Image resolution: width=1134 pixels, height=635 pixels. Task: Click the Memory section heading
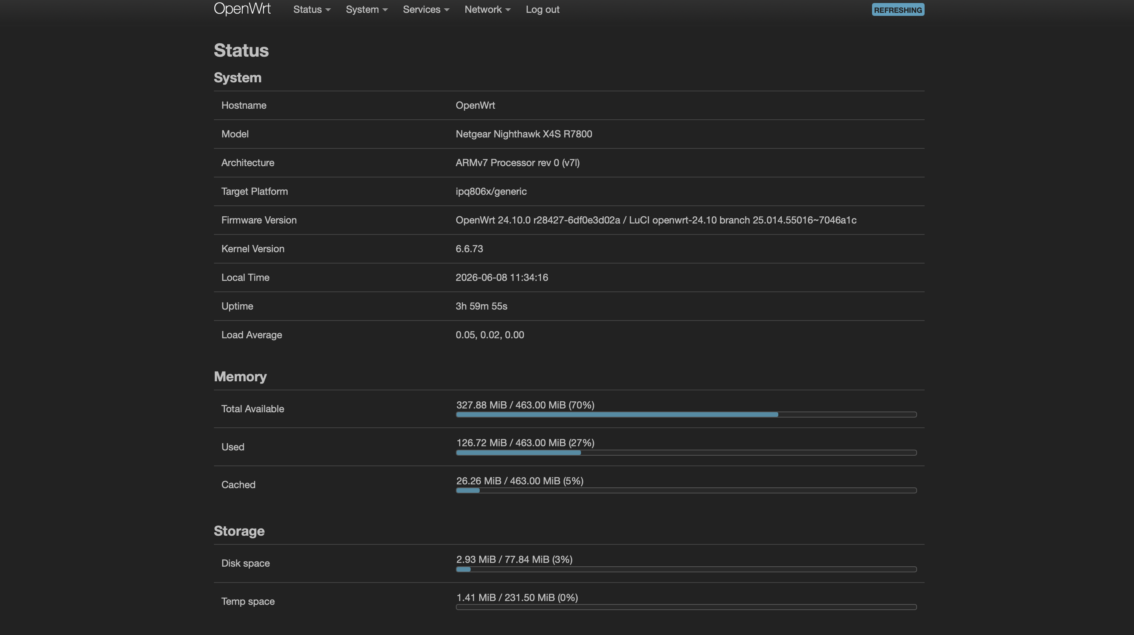[x=240, y=376]
